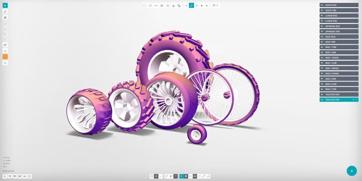Screen dimensions: 362x181
Task: Click the box primitive tool in left sidebar
Action: pyautogui.click(x=5, y=18)
